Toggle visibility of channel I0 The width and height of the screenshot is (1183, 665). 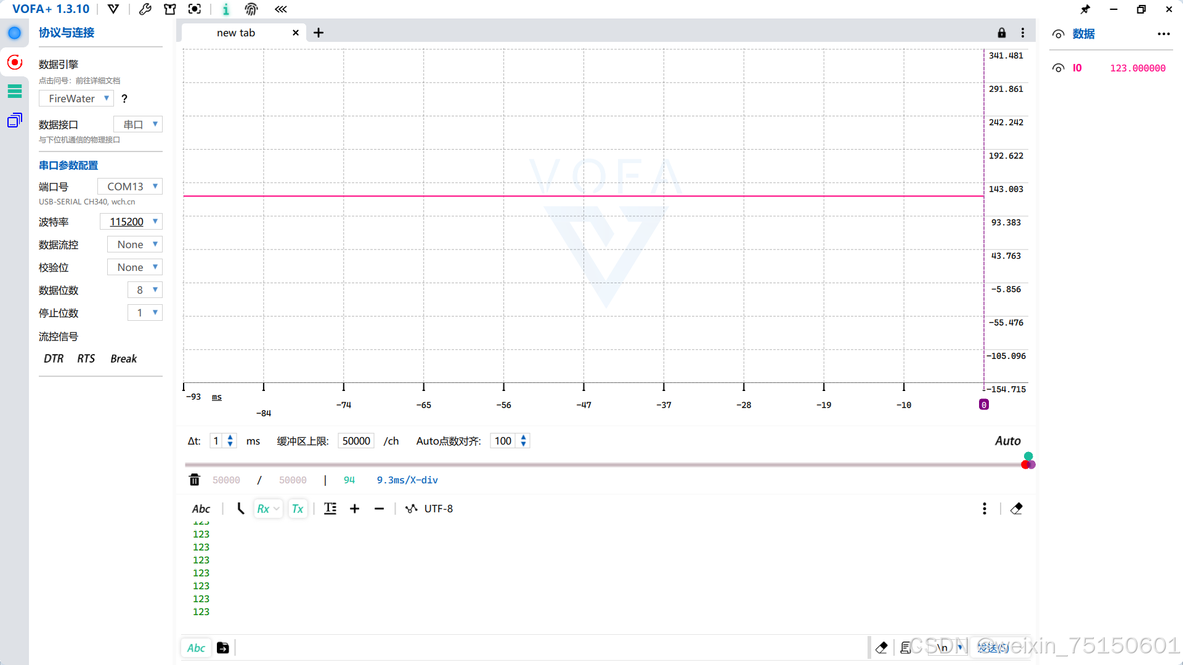point(1058,68)
